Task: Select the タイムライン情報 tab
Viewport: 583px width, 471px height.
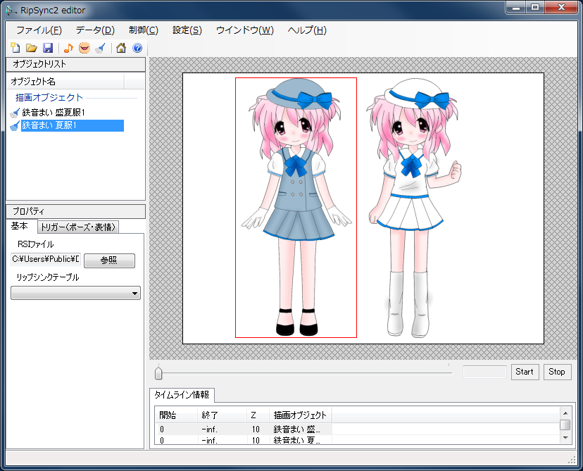Action: click(x=182, y=395)
